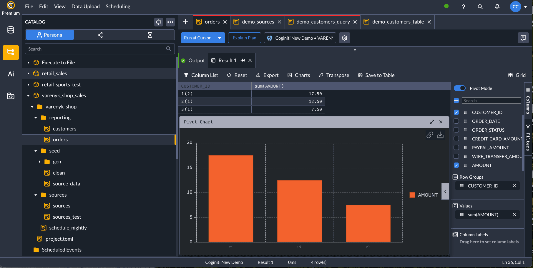Screen dimensions: 533x268
Task: Open query settings gear icon
Action: tap(345, 38)
